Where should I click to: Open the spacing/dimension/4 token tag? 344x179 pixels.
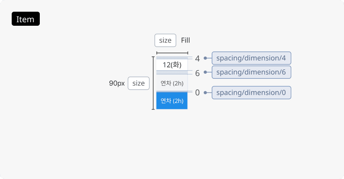click(251, 58)
